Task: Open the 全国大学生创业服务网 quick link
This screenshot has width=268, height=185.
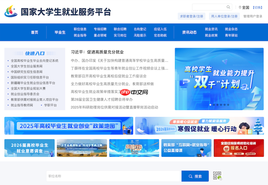Action: (x=27, y=66)
